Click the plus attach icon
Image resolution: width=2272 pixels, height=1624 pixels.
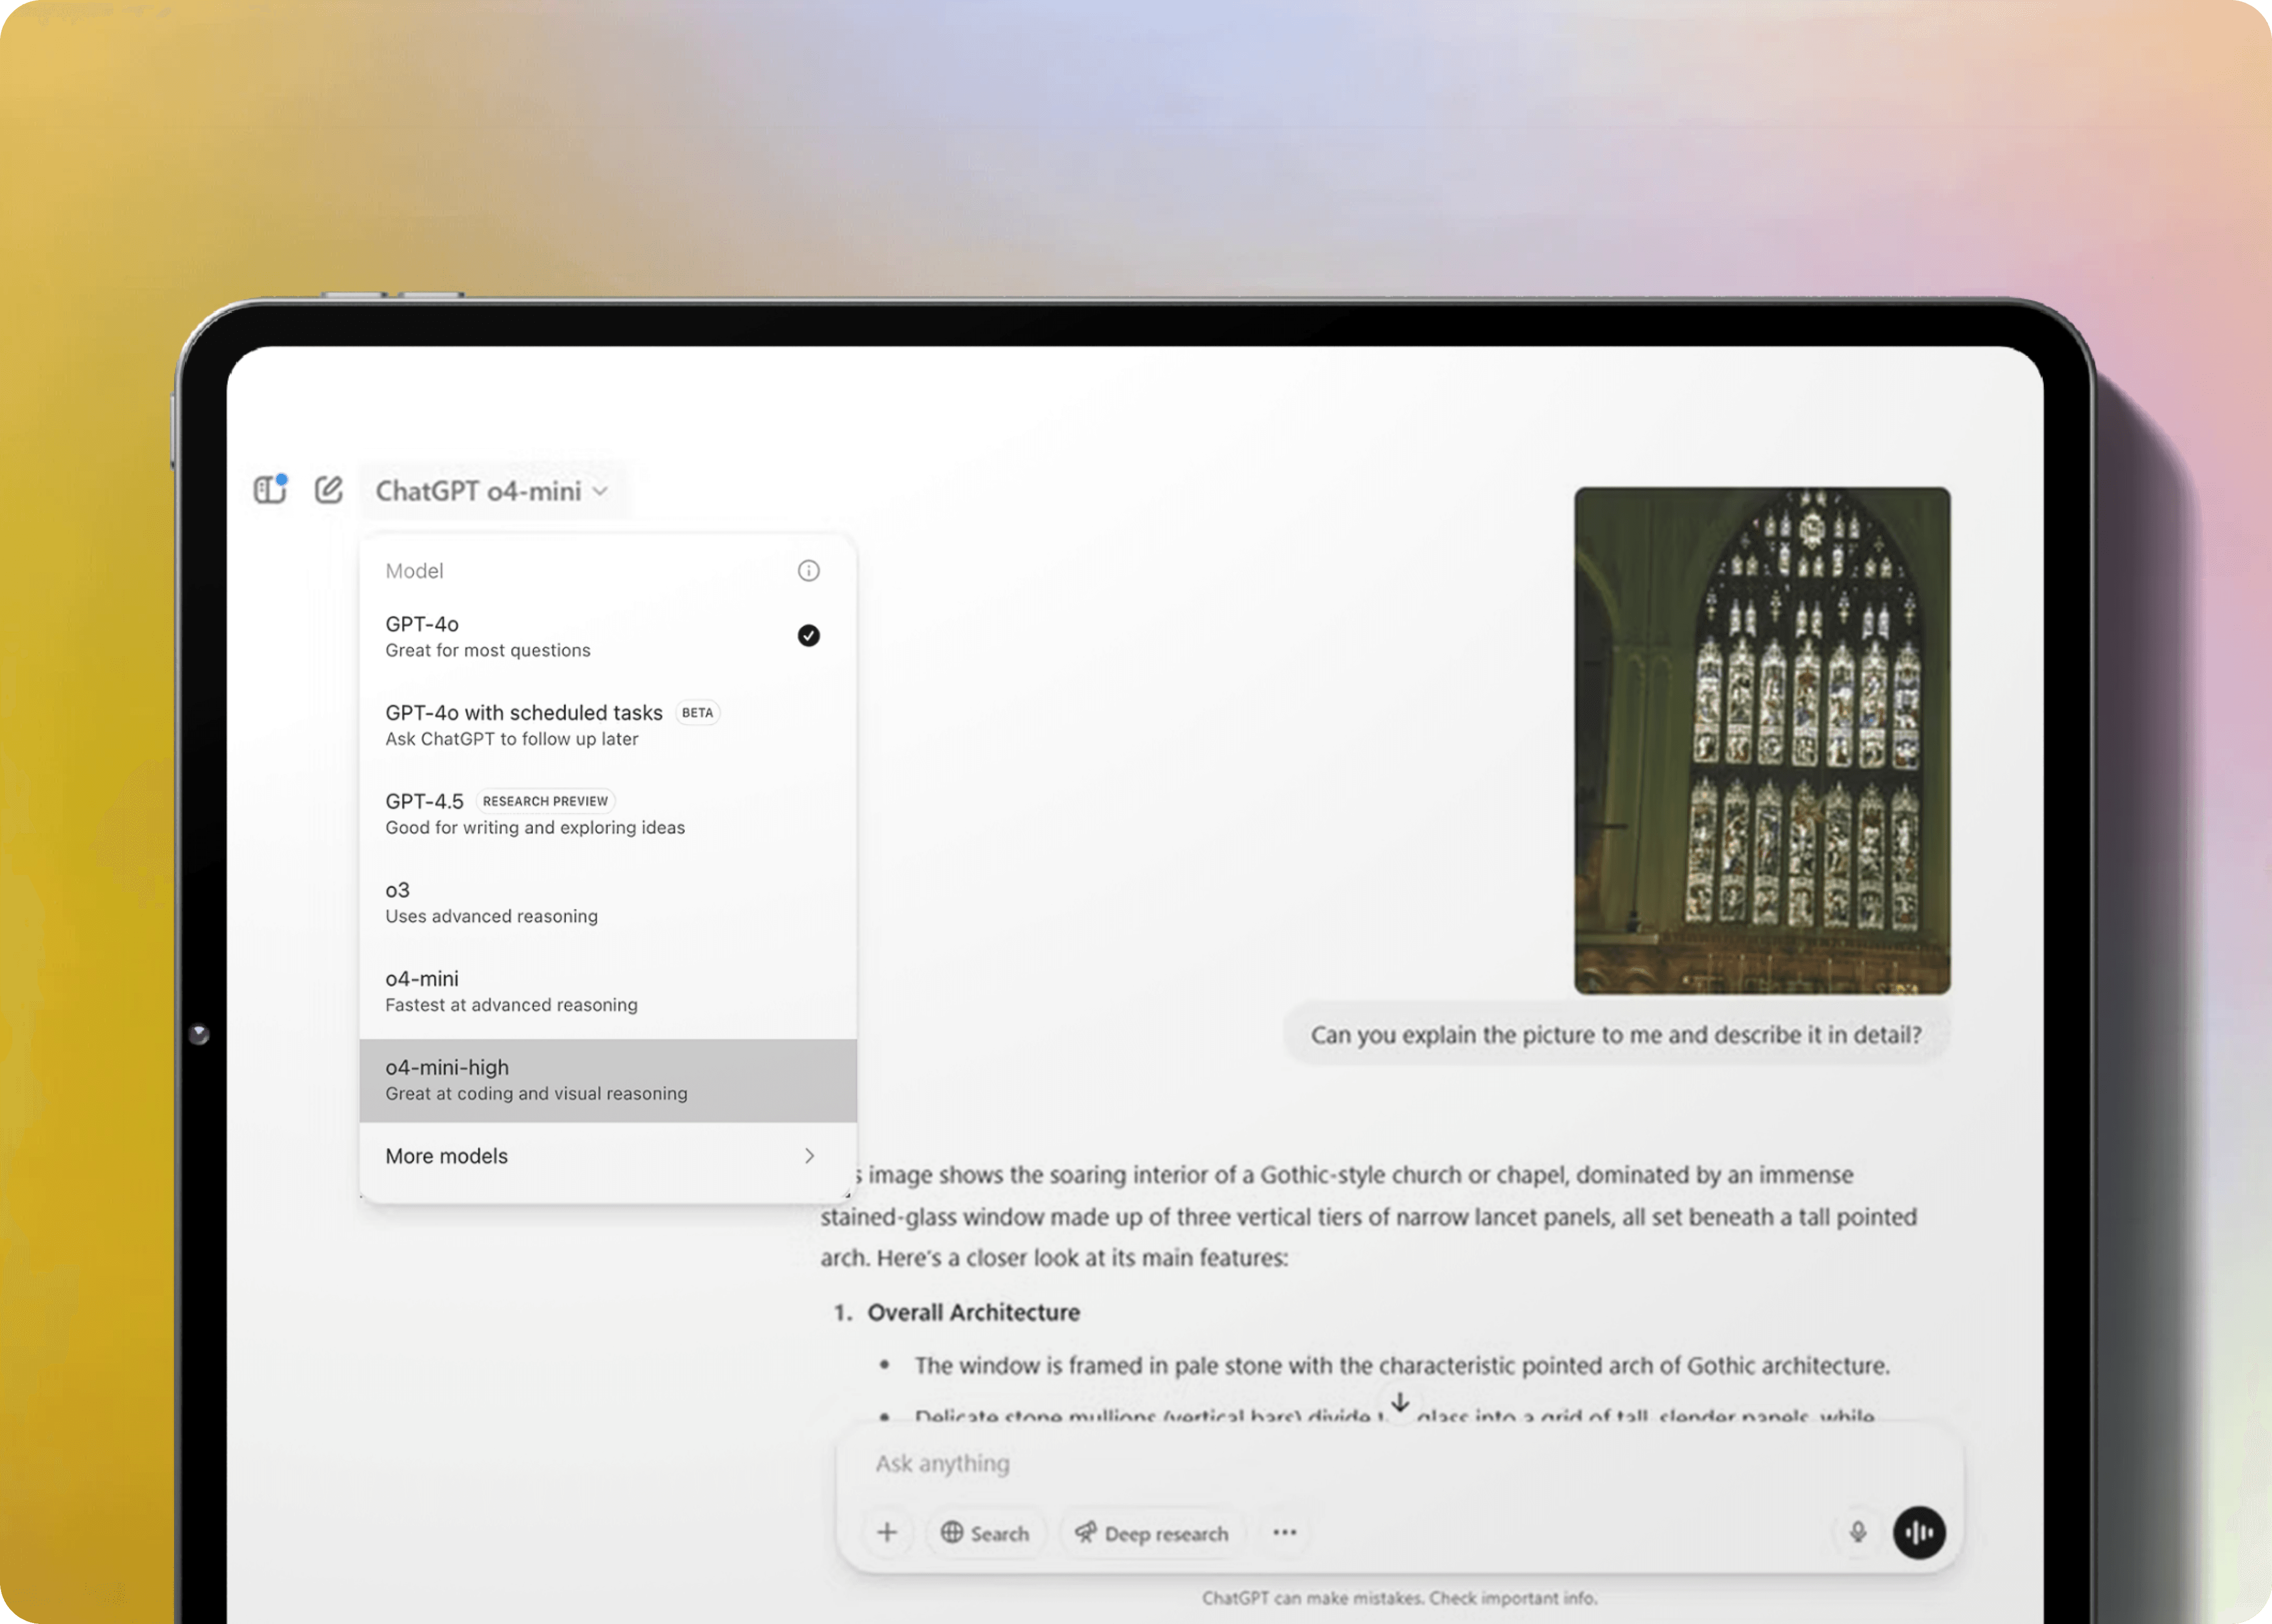click(x=887, y=1532)
